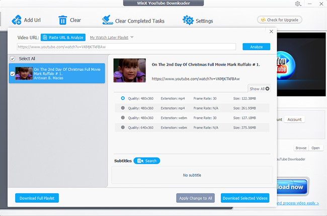The width and height of the screenshot is (327, 216).
Task: Click 'Antwan B. Macias' uploader name
Action: [49, 78]
